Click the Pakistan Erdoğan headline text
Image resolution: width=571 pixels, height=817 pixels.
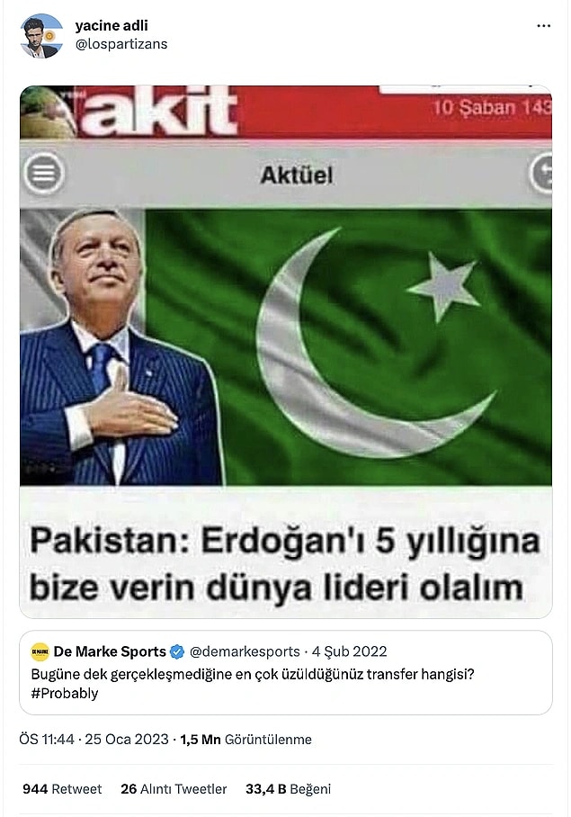click(x=285, y=564)
